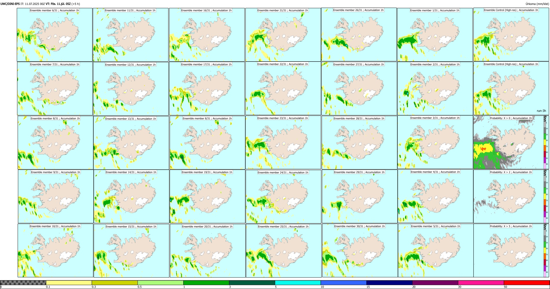Open the Ensemble member 9/31 map
The image size is (550, 289).
pos(56,197)
